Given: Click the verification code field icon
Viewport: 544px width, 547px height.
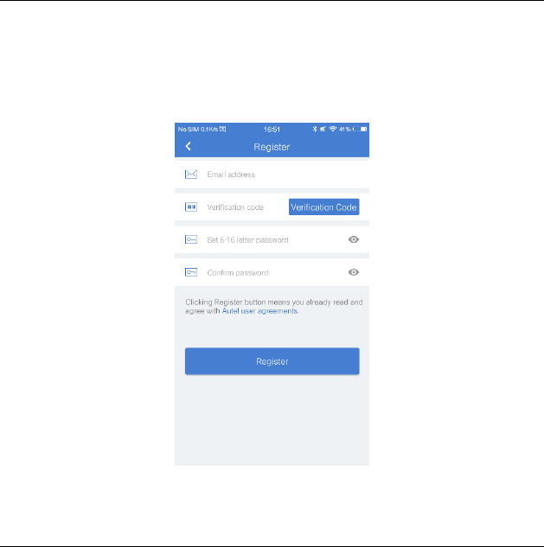Looking at the screenshot, I should tap(191, 207).
